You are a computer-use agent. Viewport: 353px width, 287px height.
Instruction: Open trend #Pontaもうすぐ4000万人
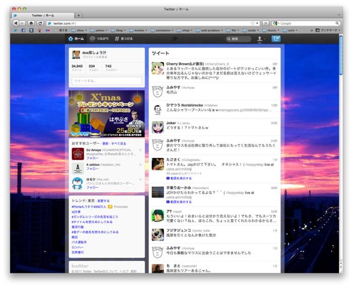point(89,206)
